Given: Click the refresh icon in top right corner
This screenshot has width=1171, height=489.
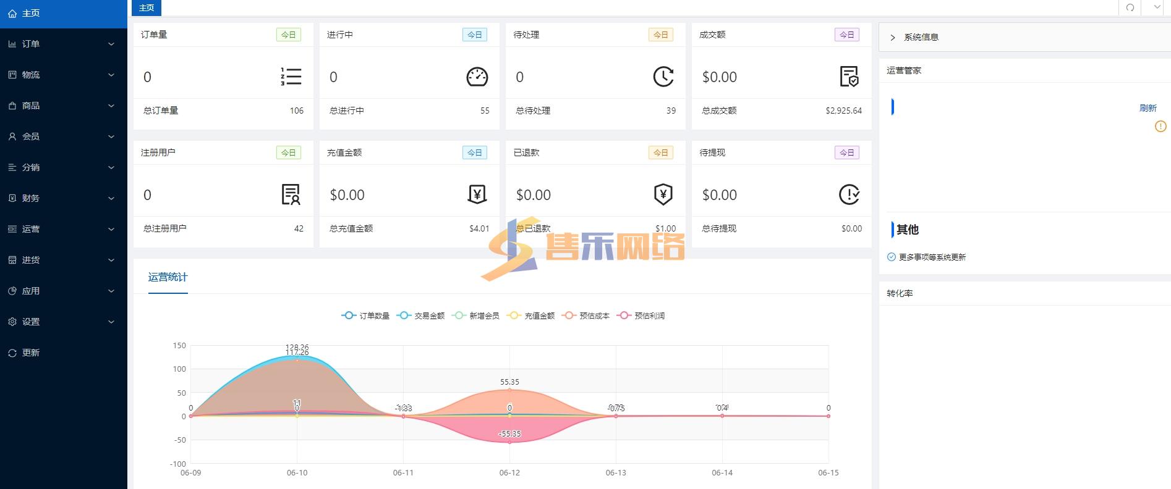Looking at the screenshot, I should (1130, 7).
